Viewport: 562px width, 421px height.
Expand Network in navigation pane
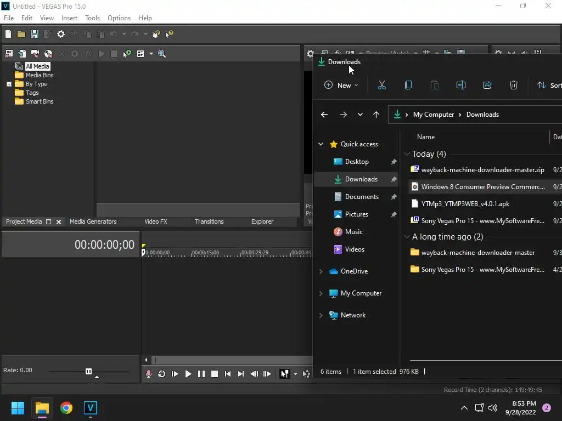point(321,315)
